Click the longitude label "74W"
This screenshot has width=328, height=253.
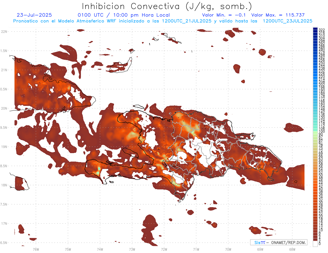[x=100, y=249]
